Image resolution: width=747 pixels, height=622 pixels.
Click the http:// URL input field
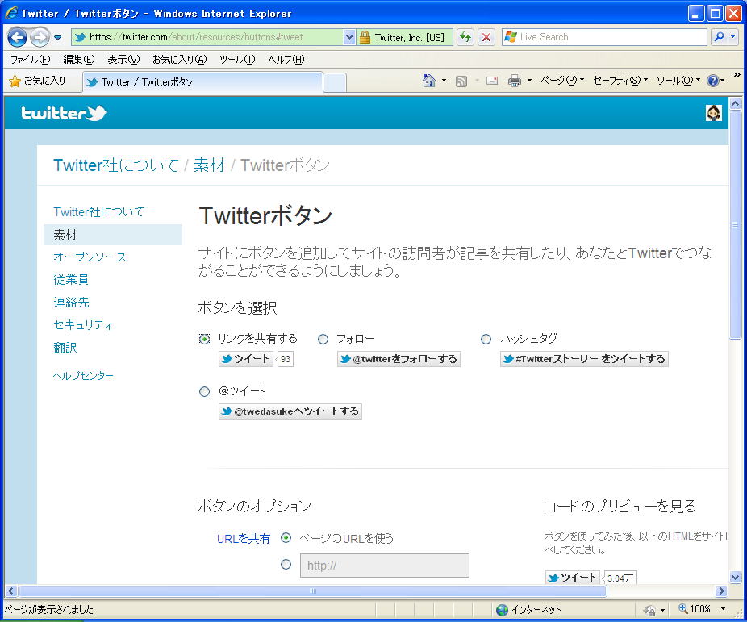pyautogui.click(x=384, y=566)
